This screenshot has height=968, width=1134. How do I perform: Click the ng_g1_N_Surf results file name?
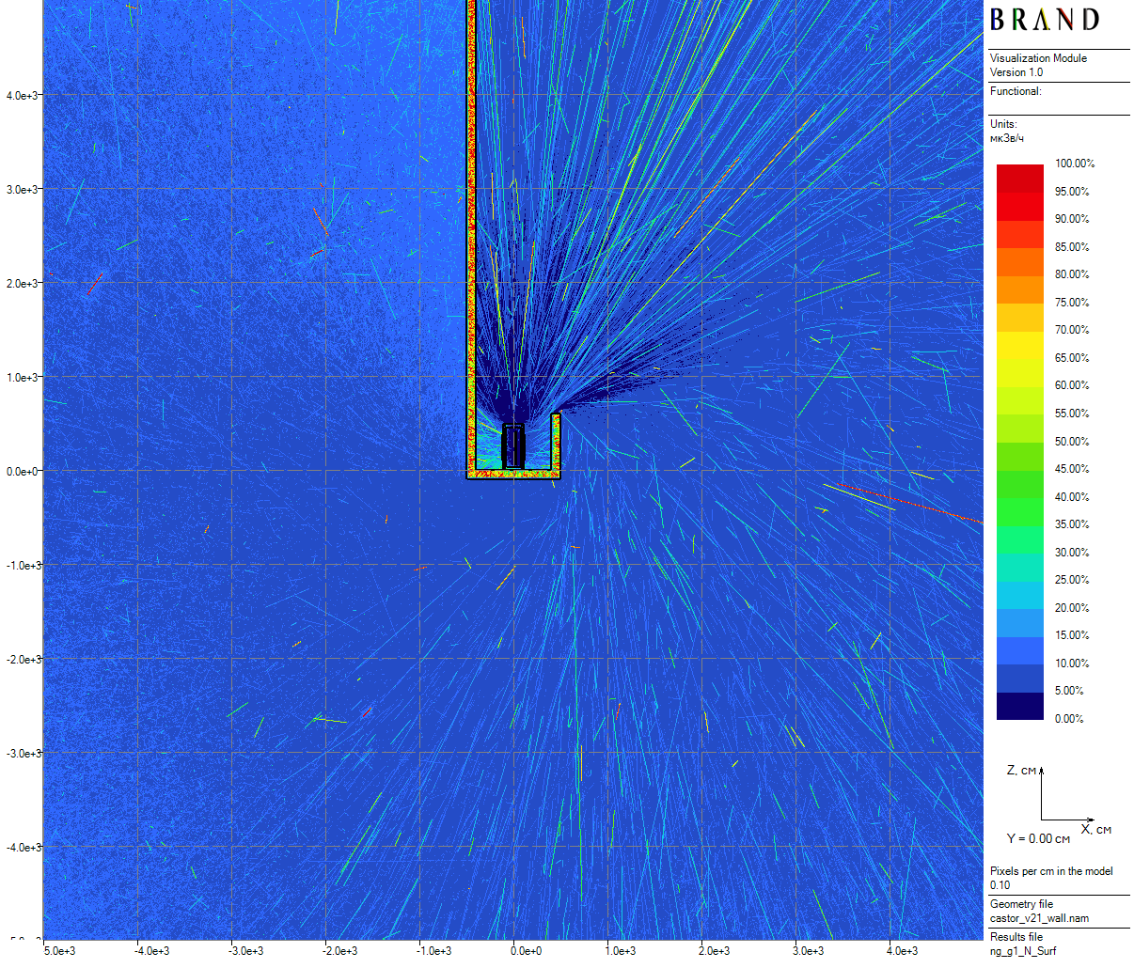[x=1023, y=951]
